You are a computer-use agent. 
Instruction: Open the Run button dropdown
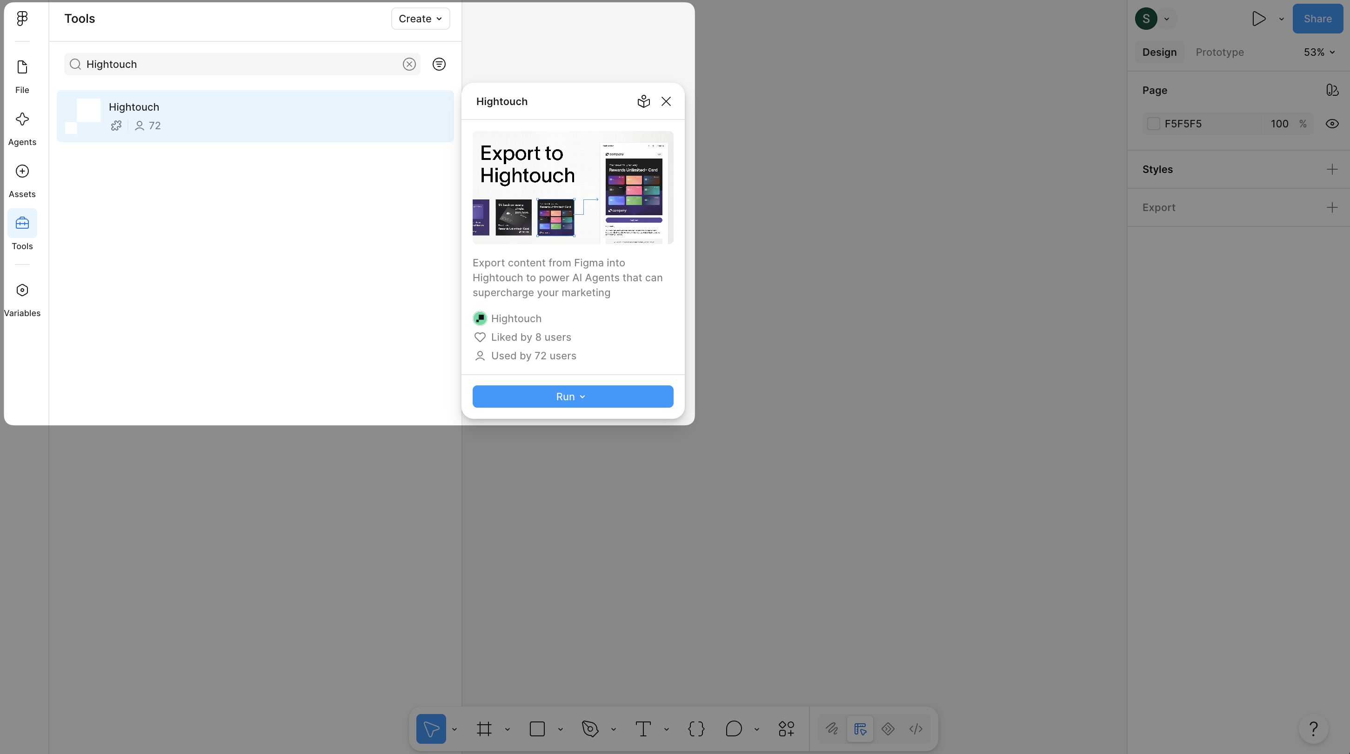point(572,397)
